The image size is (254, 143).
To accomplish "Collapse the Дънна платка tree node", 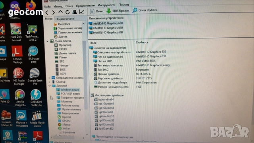I will pos(48,41).
